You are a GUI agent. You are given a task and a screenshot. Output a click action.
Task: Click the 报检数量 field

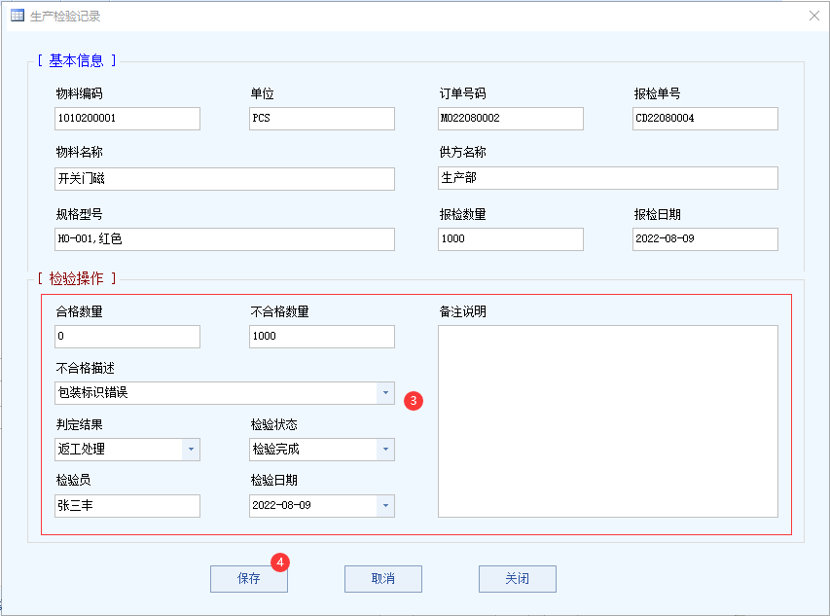(x=511, y=239)
